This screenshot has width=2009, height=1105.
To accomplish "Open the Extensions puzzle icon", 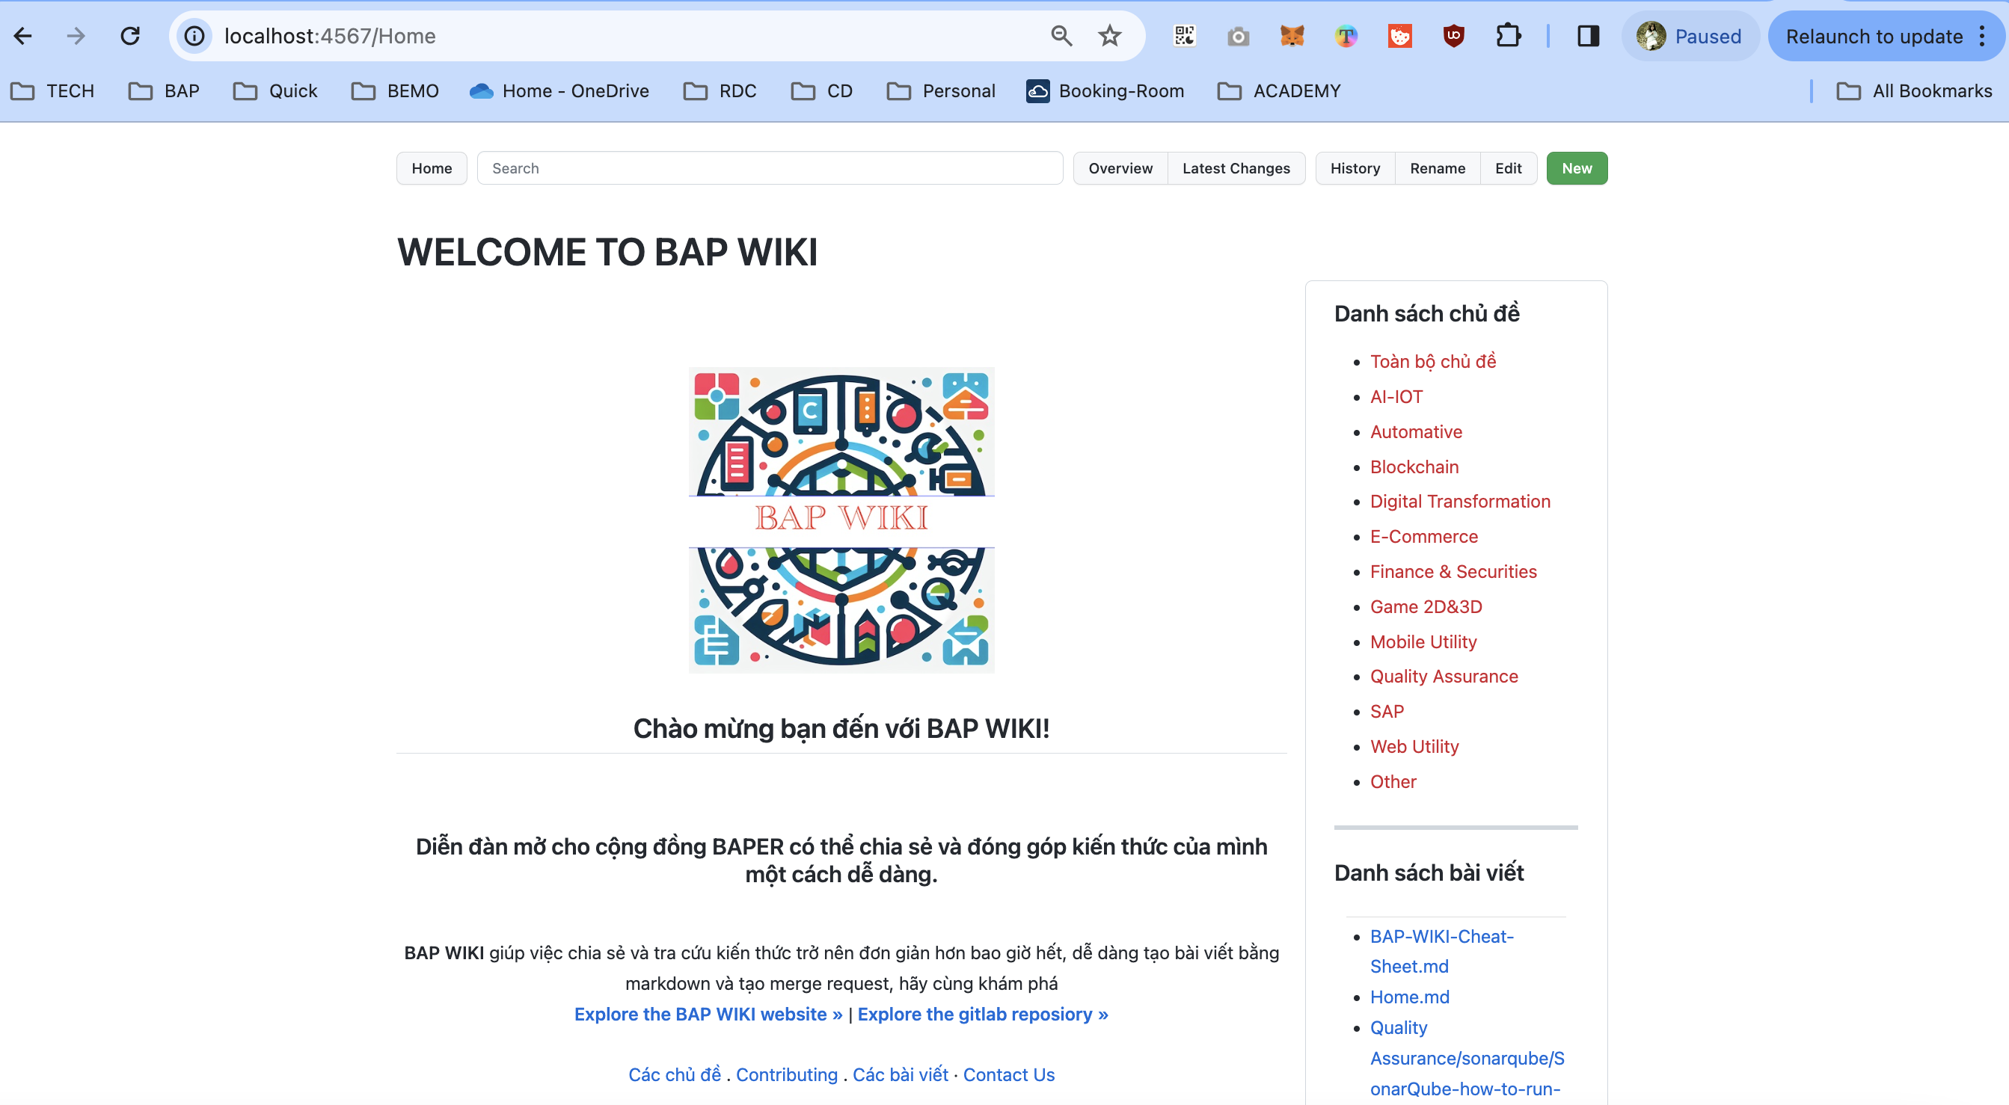I will pos(1509,36).
